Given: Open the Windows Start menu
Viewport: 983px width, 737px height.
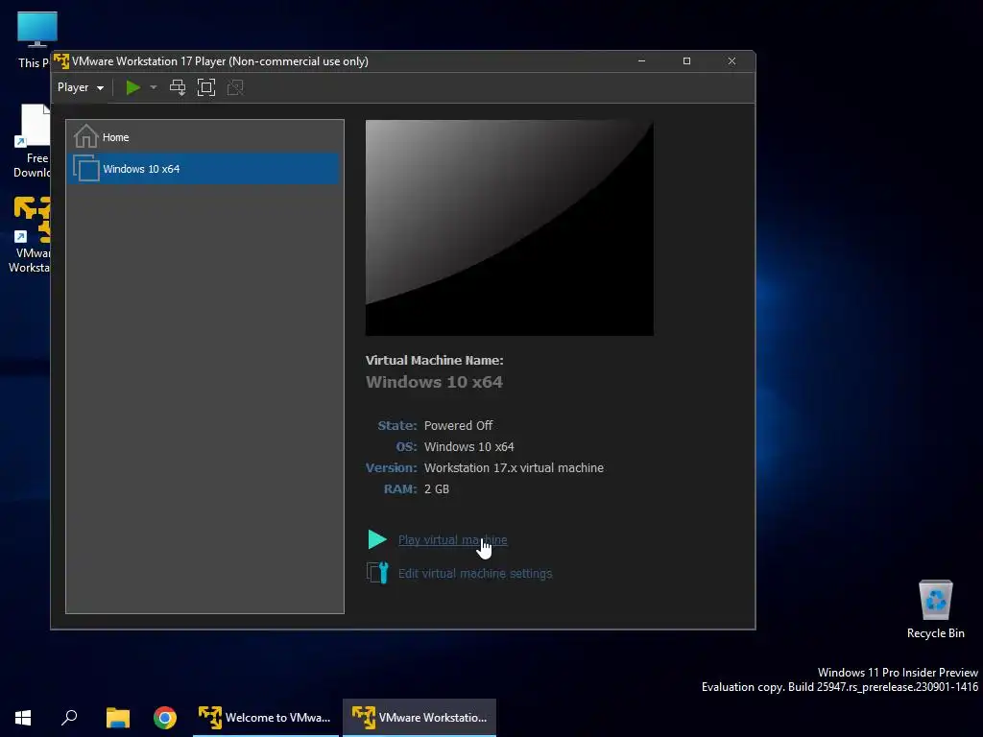Looking at the screenshot, I should (x=23, y=718).
